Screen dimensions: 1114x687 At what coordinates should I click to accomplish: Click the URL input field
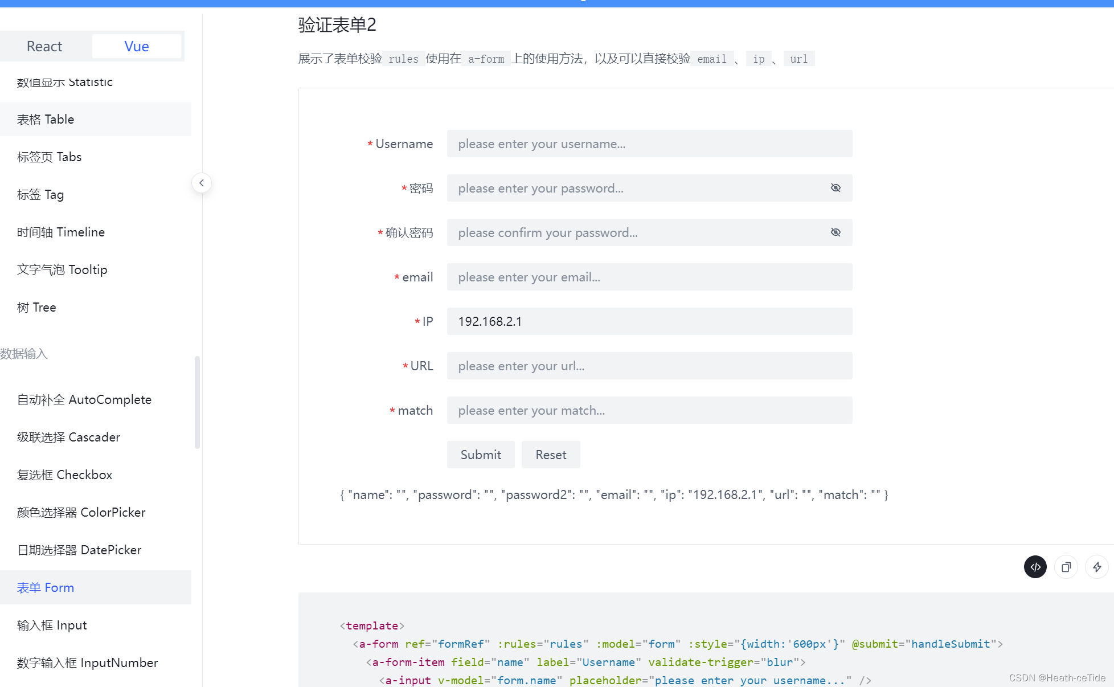(x=649, y=366)
